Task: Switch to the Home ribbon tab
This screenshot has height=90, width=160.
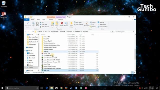Action: (32, 19)
